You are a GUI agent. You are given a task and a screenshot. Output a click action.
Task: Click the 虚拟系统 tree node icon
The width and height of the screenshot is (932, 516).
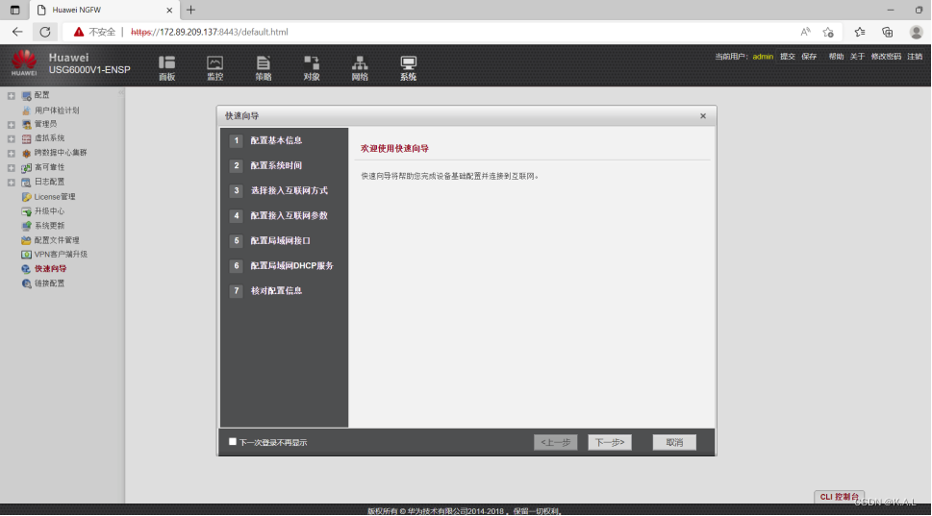point(26,138)
